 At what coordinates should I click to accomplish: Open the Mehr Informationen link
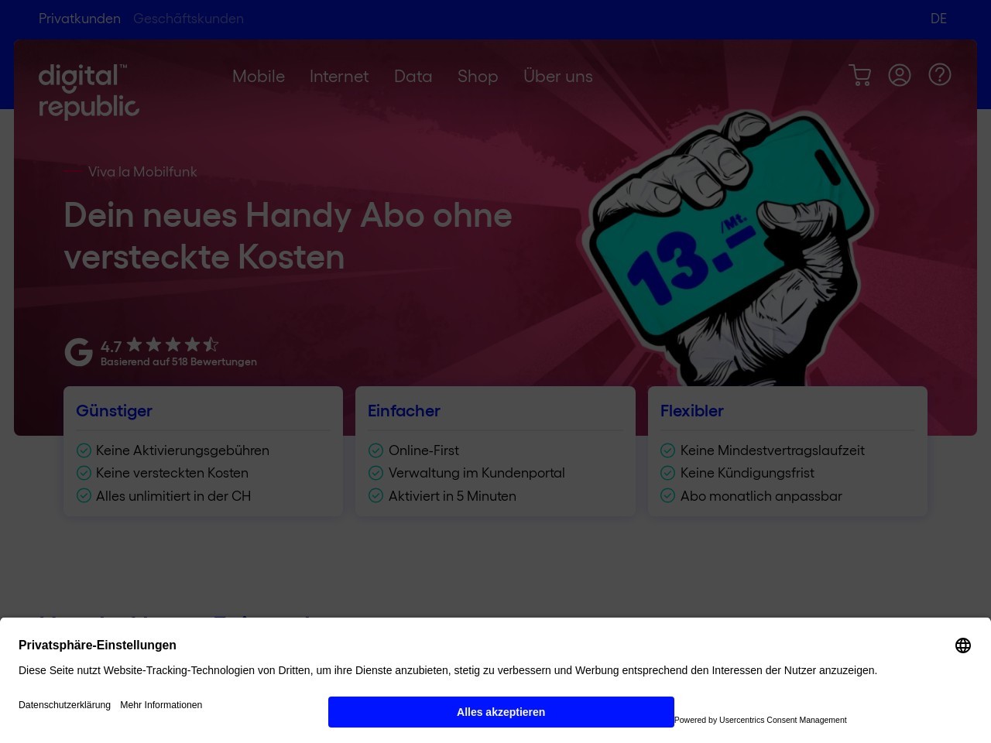pyautogui.click(x=161, y=705)
